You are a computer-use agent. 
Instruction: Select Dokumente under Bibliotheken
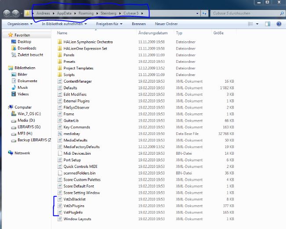click(x=27, y=81)
